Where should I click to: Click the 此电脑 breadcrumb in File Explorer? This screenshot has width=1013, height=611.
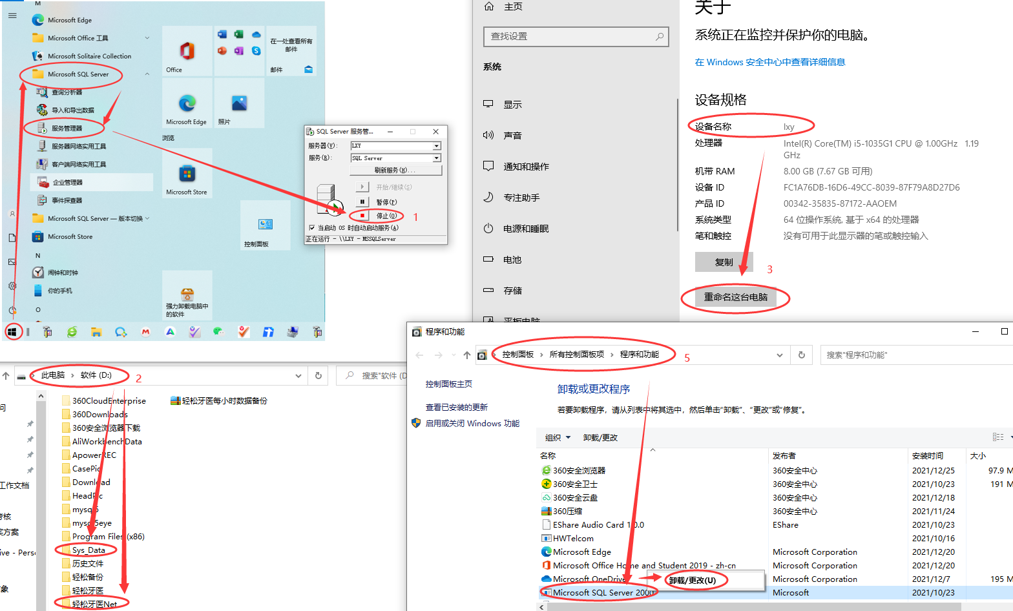coord(53,375)
